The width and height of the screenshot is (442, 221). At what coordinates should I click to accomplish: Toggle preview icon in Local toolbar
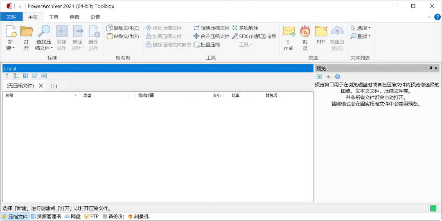pos(44,76)
